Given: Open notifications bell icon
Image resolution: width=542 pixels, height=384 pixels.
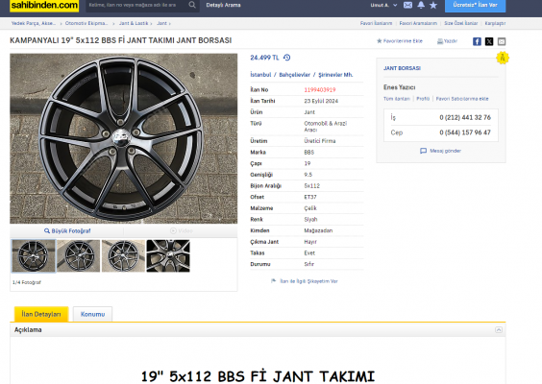Looking at the screenshot, I should pyautogui.click(x=421, y=5).
